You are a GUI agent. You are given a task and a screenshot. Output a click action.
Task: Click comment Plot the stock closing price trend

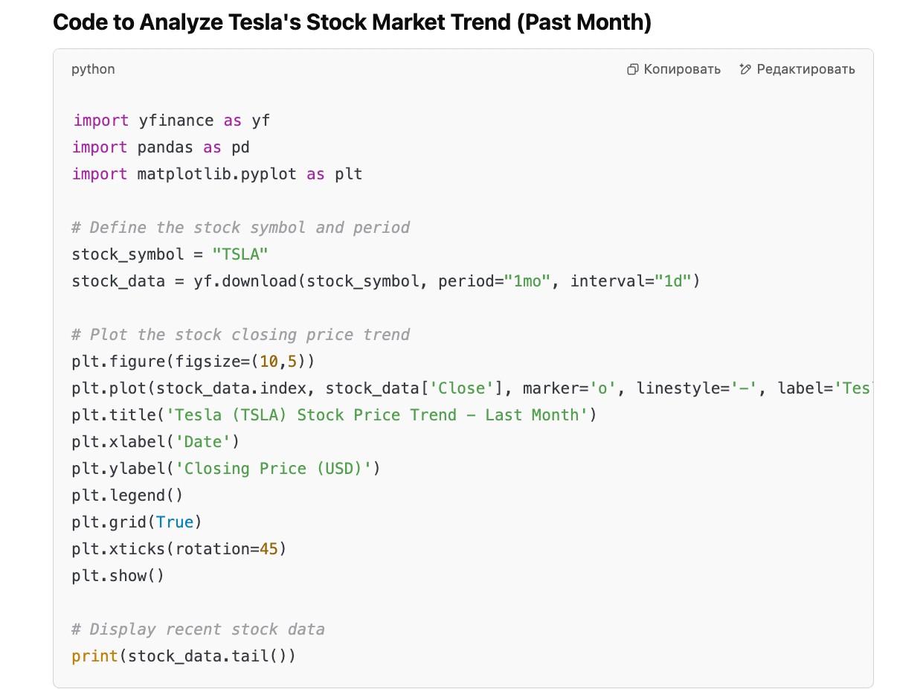click(241, 335)
